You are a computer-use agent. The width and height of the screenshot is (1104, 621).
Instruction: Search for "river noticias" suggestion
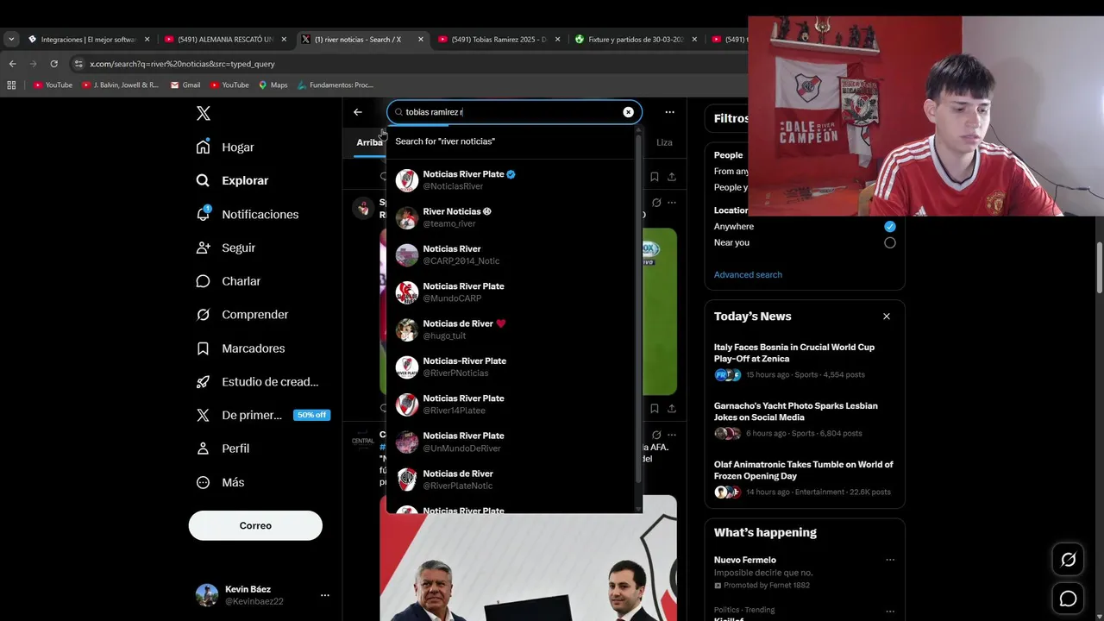(511, 141)
